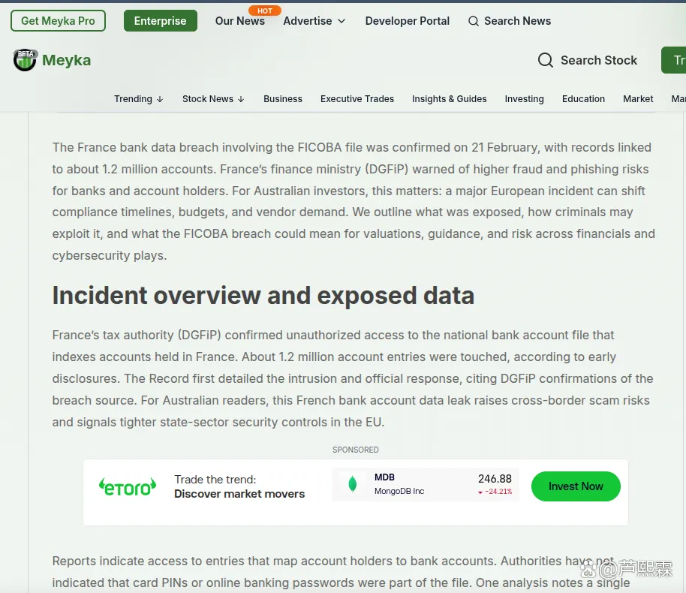The width and height of the screenshot is (686, 593).
Task: Open the Business menu item
Action: (283, 99)
